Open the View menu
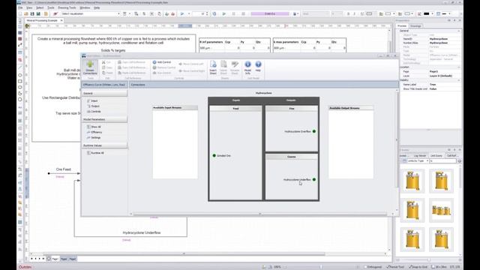Screen dimensions: 480x270 (29, 7)
